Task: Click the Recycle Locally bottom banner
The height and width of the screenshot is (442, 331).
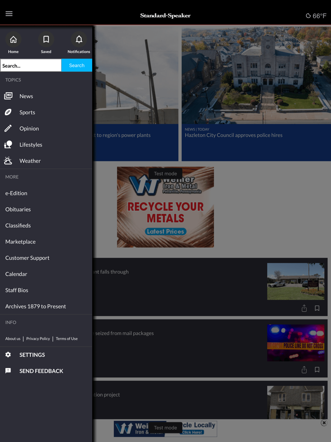Action: click(165, 429)
